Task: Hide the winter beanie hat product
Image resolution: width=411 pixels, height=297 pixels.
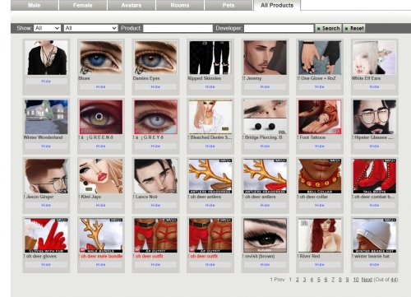Action: click(374, 265)
